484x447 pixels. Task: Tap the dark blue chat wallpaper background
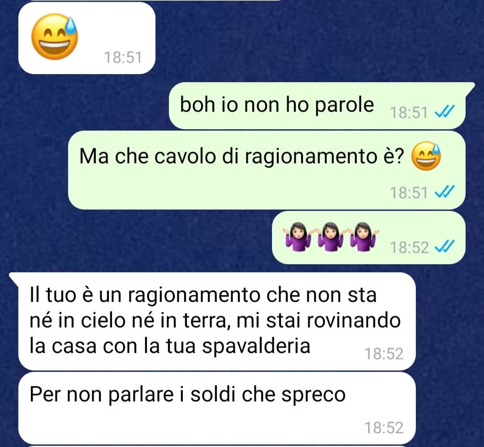[309, 40]
